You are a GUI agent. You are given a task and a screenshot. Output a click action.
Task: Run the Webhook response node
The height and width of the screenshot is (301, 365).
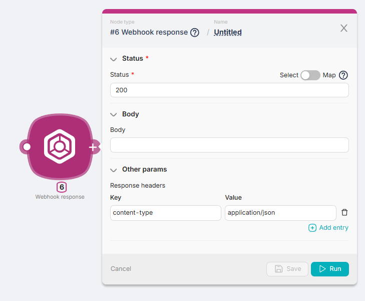point(329,269)
